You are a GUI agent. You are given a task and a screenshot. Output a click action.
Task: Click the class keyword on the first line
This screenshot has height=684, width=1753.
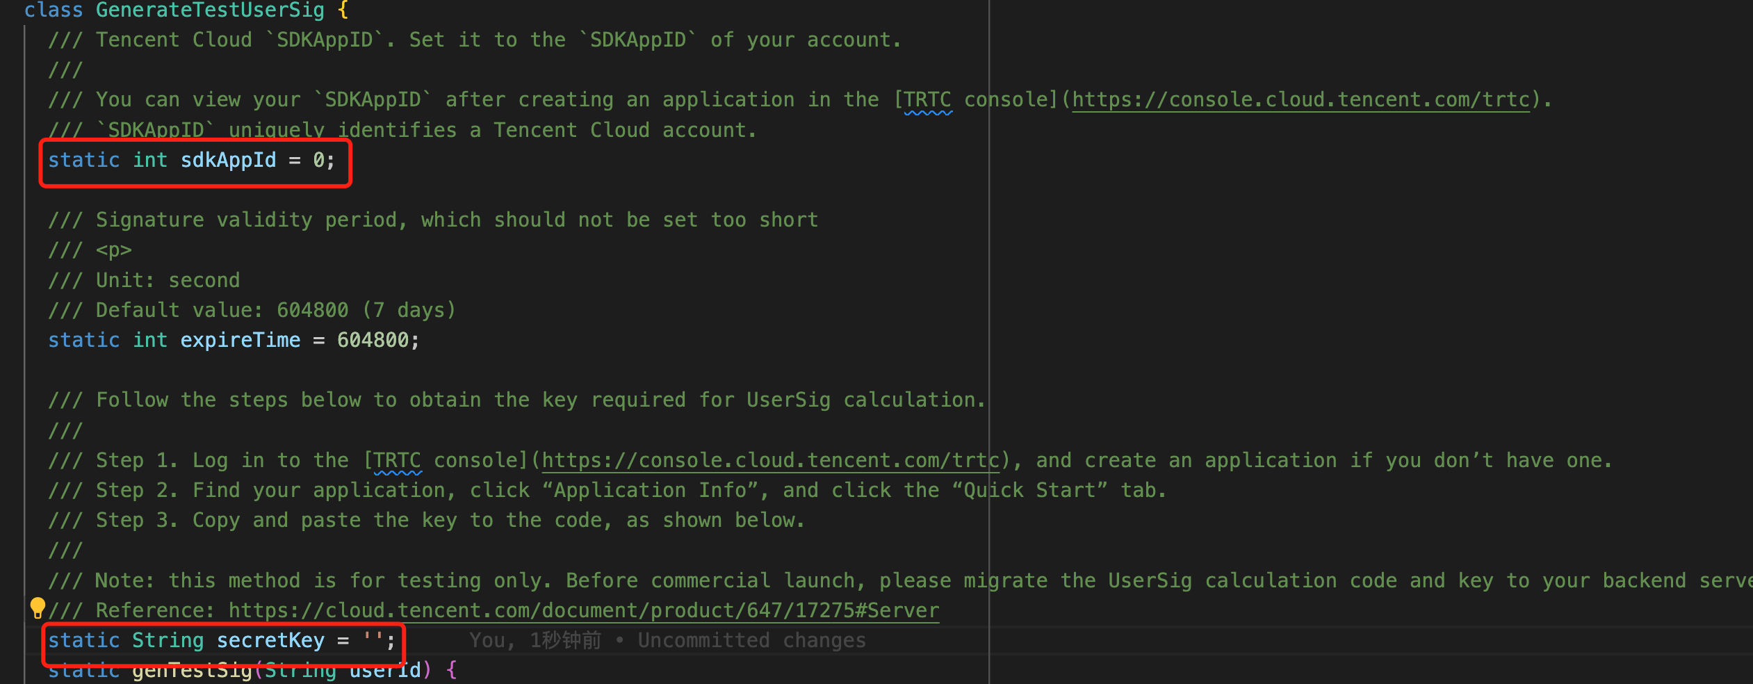(x=54, y=10)
